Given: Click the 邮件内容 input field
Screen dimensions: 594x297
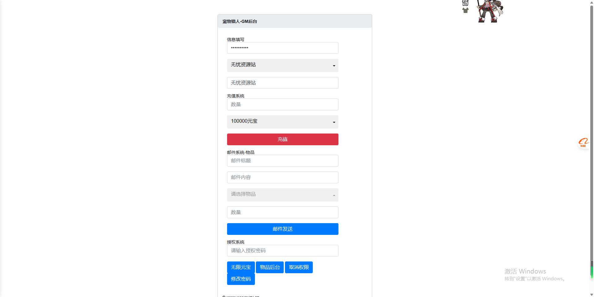Looking at the screenshot, I should [x=282, y=177].
